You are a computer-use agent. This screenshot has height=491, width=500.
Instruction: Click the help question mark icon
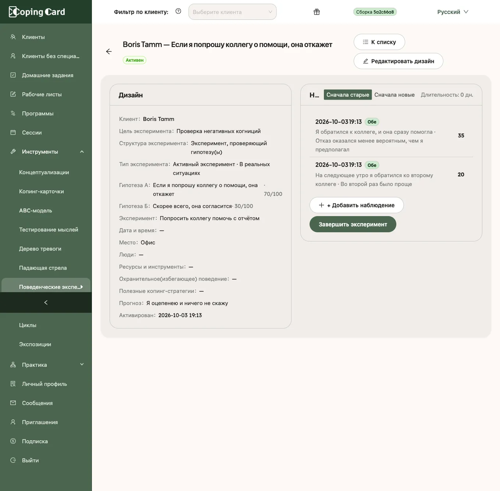pyautogui.click(x=178, y=11)
